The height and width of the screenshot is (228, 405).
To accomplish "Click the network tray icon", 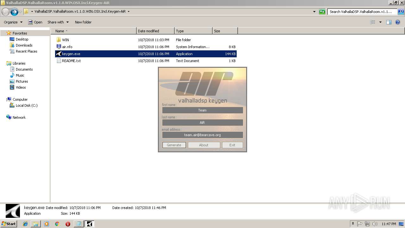I will coord(367,224).
